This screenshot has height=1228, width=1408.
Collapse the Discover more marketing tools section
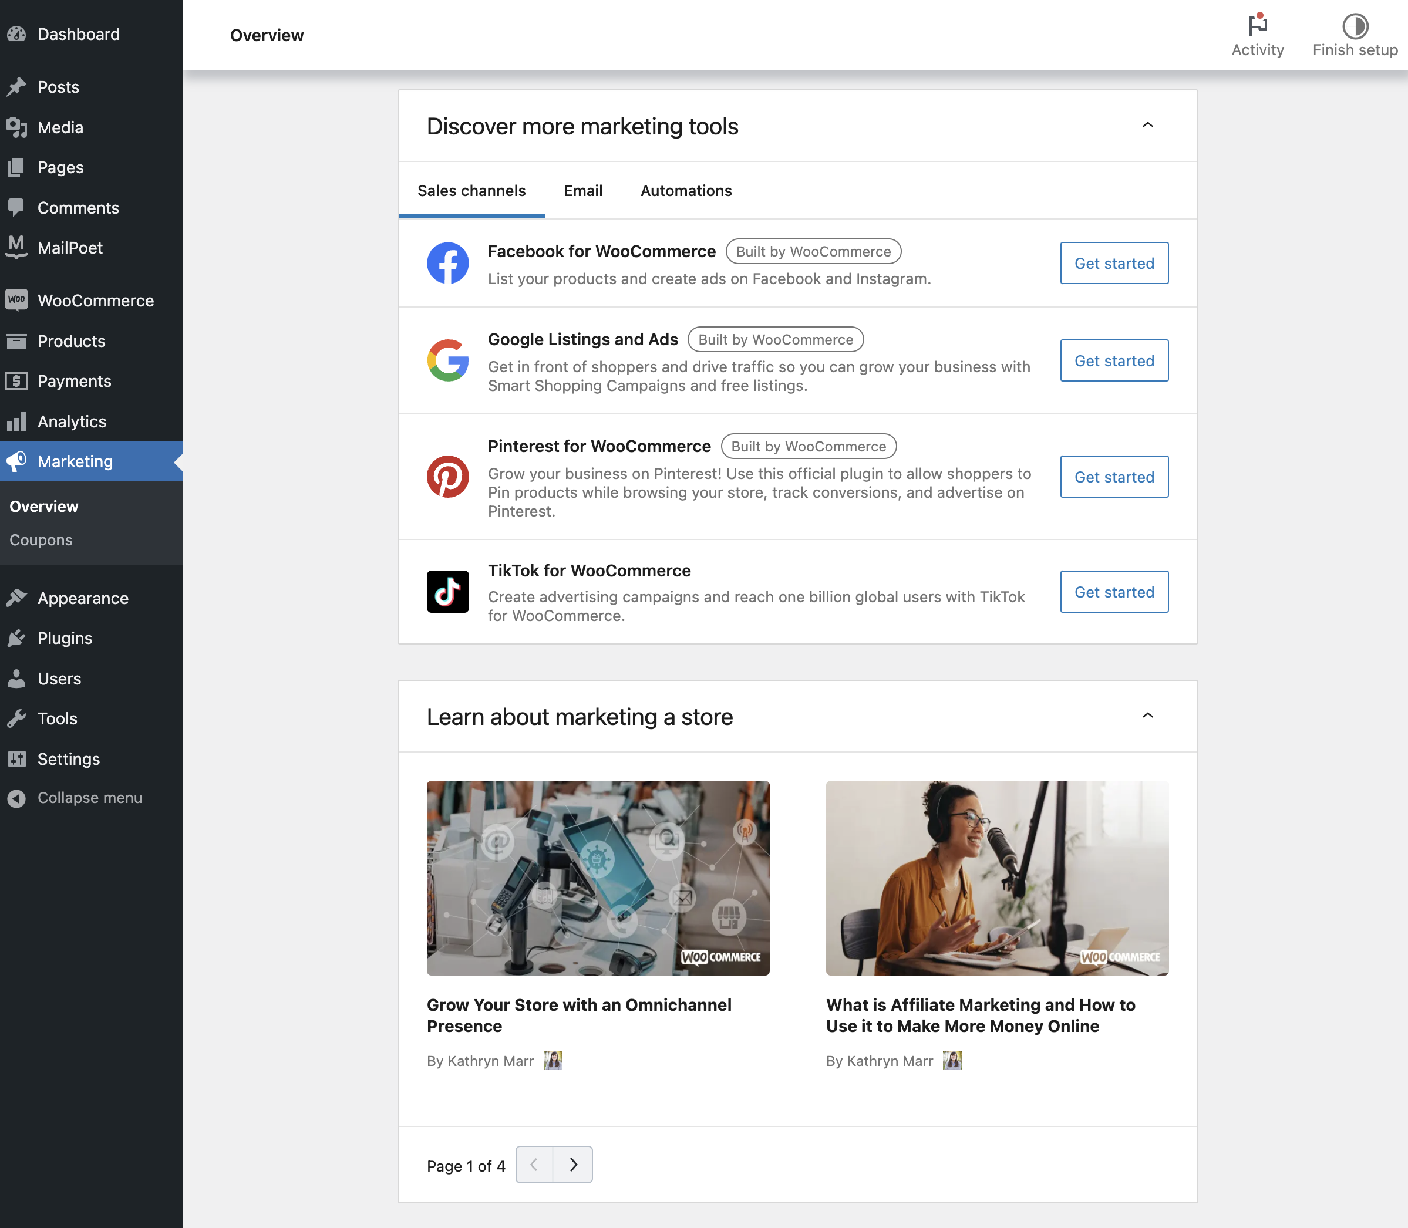click(x=1148, y=126)
